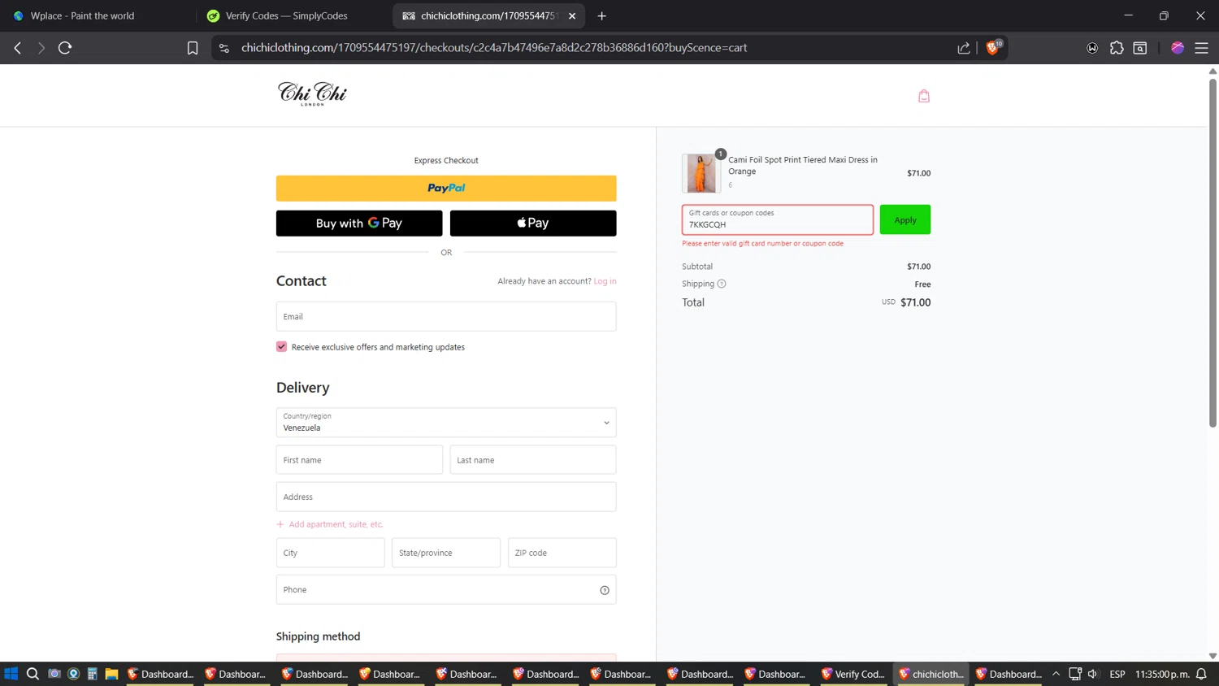Show hidden system tray icons
Screen dimensions: 1219x686
point(1056,674)
